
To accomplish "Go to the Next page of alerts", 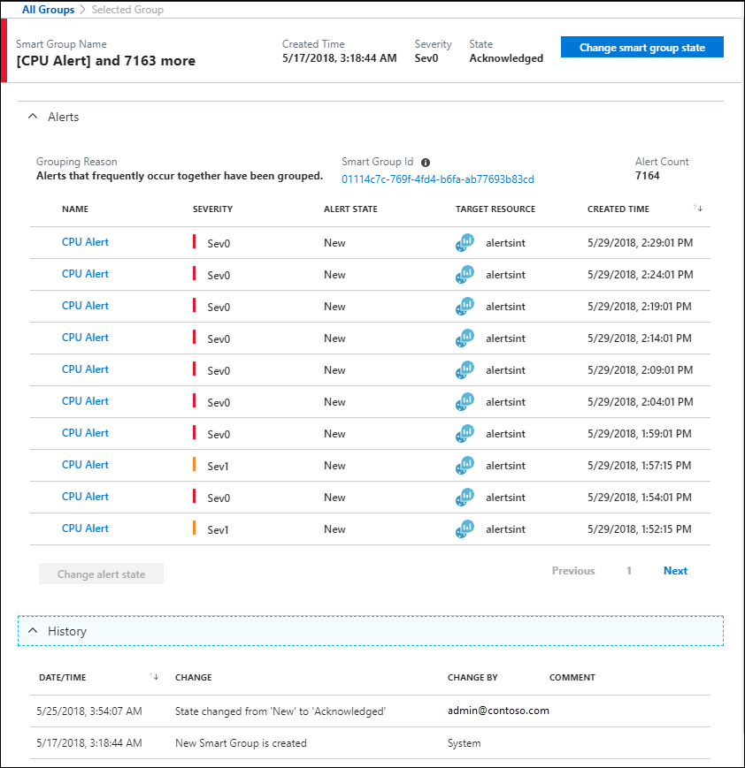I will 675,571.
